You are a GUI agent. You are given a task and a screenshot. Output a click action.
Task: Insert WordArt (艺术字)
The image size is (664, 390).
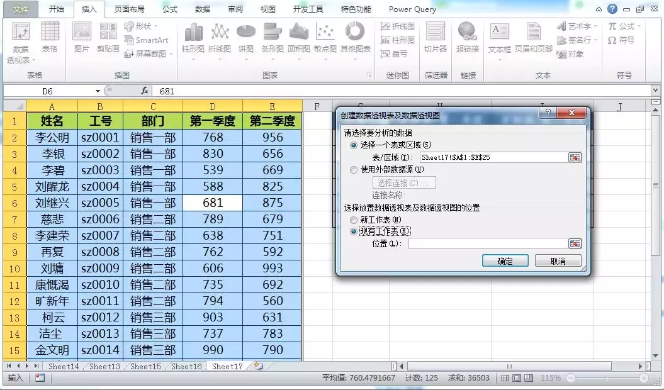coord(577,26)
